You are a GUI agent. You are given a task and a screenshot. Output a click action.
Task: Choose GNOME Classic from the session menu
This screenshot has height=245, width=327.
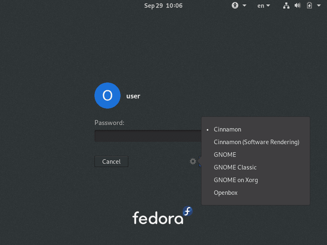click(235, 167)
